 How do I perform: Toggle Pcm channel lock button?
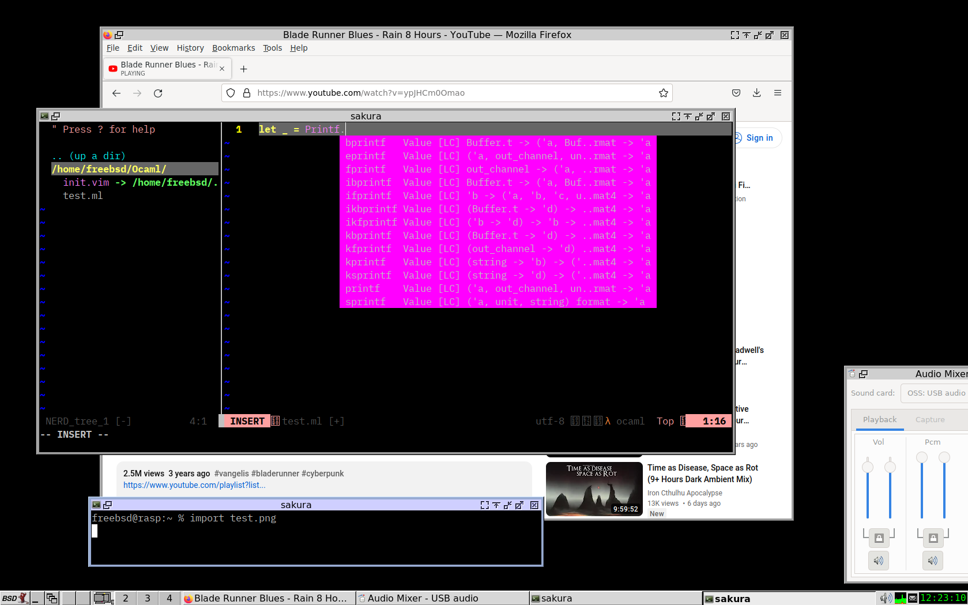933,538
